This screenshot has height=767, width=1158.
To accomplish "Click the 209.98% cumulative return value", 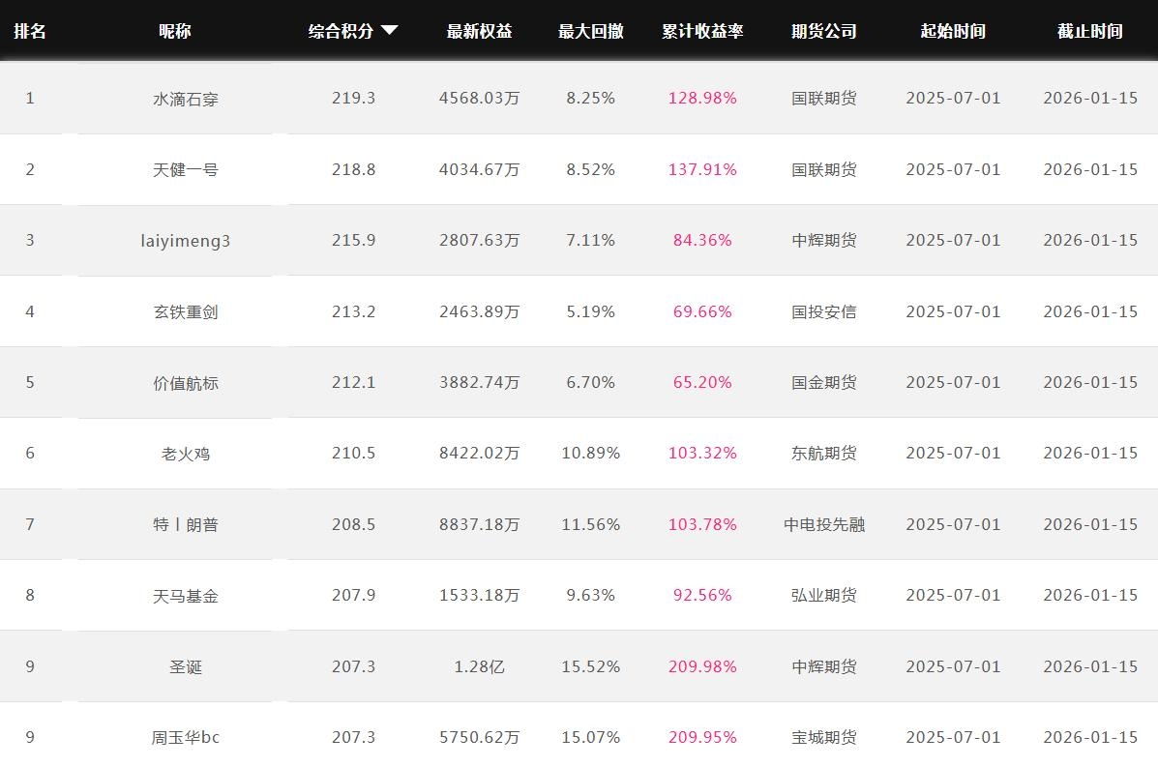I will [x=702, y=666].
